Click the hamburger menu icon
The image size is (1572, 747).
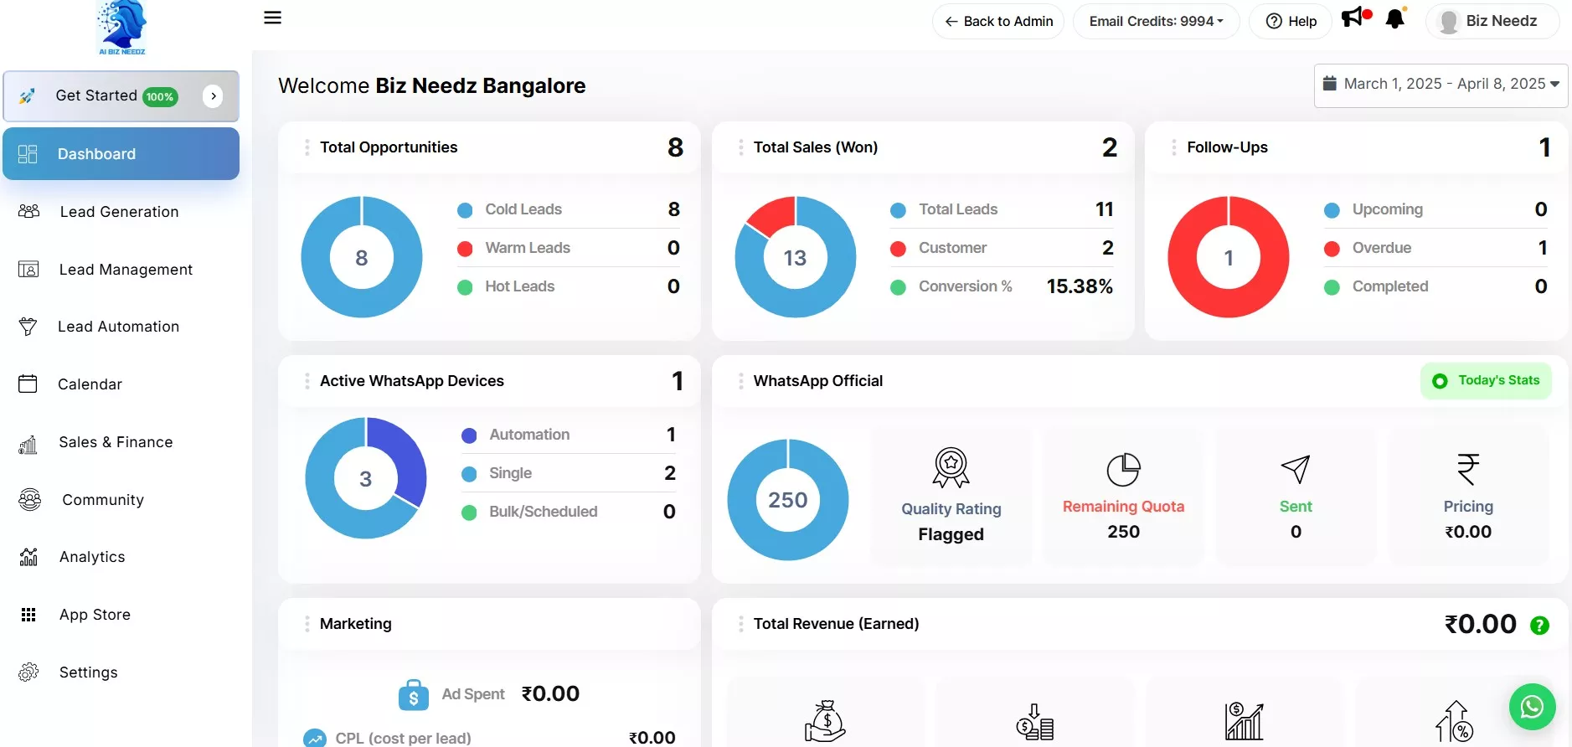(x=272, y=18)
